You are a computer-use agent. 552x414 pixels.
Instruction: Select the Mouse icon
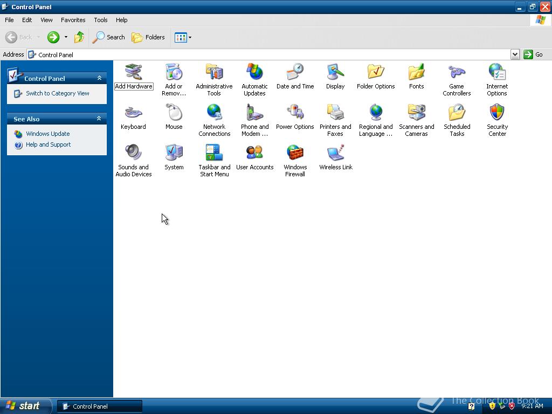tap(174, 117)
